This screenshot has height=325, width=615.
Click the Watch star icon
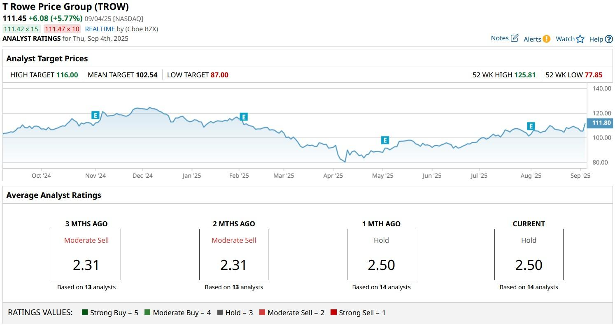pyautogui.click(x=580, y=39)
